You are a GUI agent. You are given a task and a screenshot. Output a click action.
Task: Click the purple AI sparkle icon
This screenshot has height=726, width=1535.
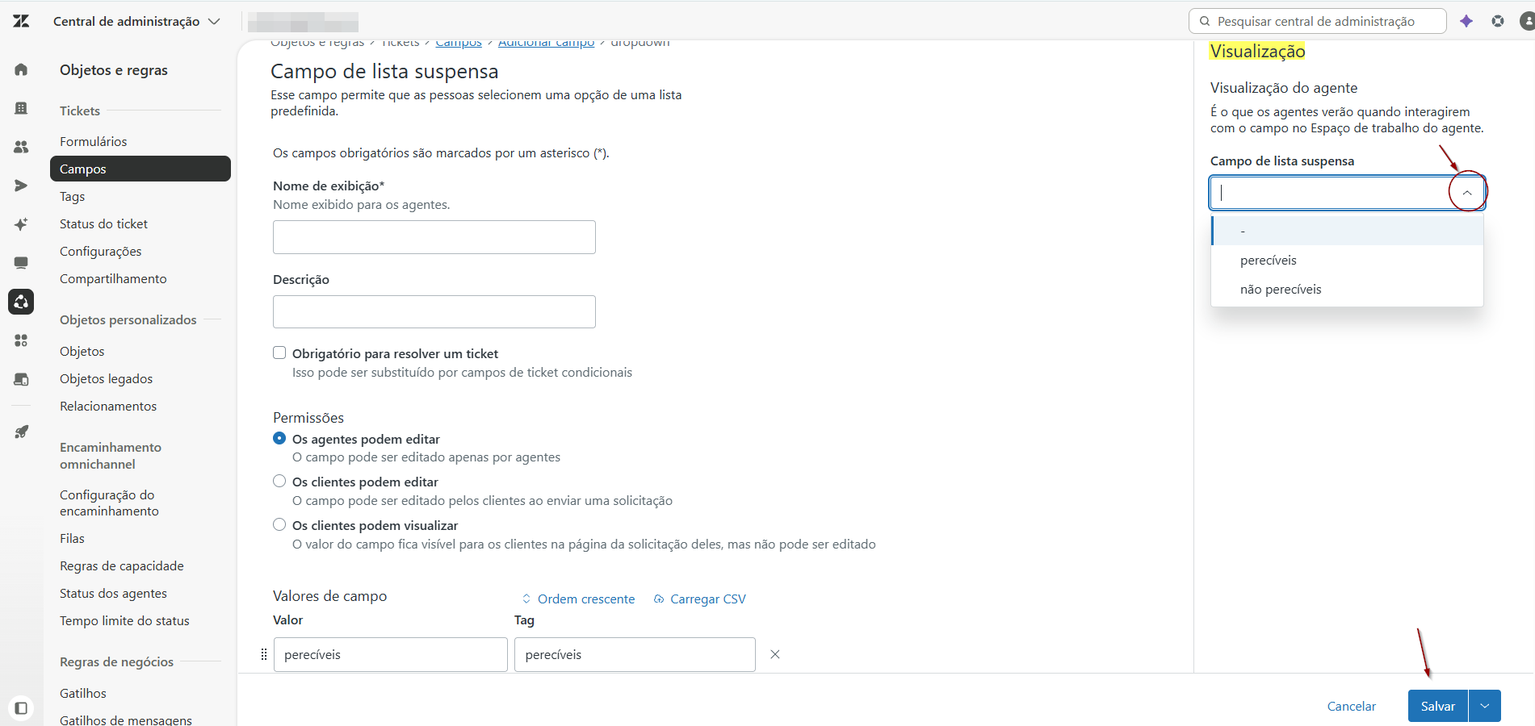pyautogui.click(x=1466, y=21)
